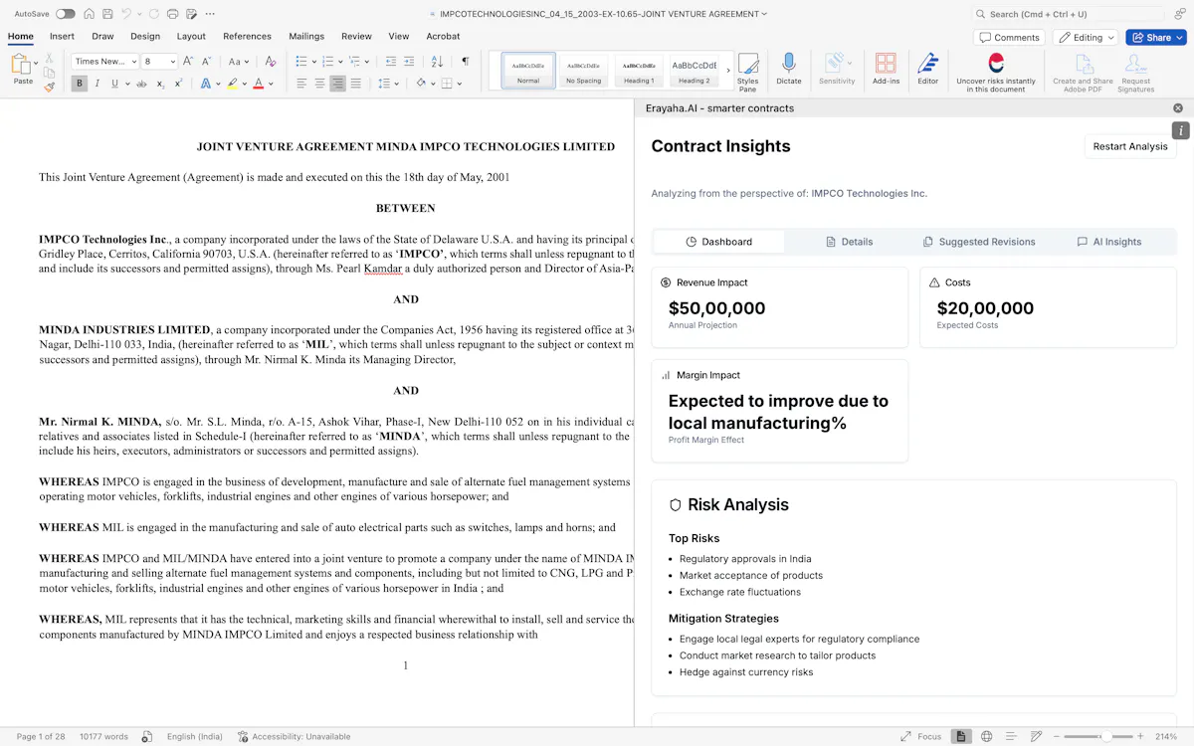Click Uncover risks instantly Erayaha icon
Screen dimensions: 1194x746
(x=996, y=64)
